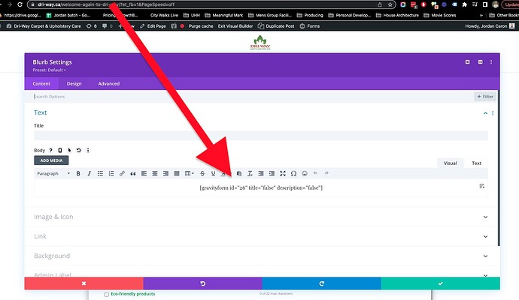Redo edit in editor toolbar
Viewport: 519px width, 300px height.
coord(326,173)
